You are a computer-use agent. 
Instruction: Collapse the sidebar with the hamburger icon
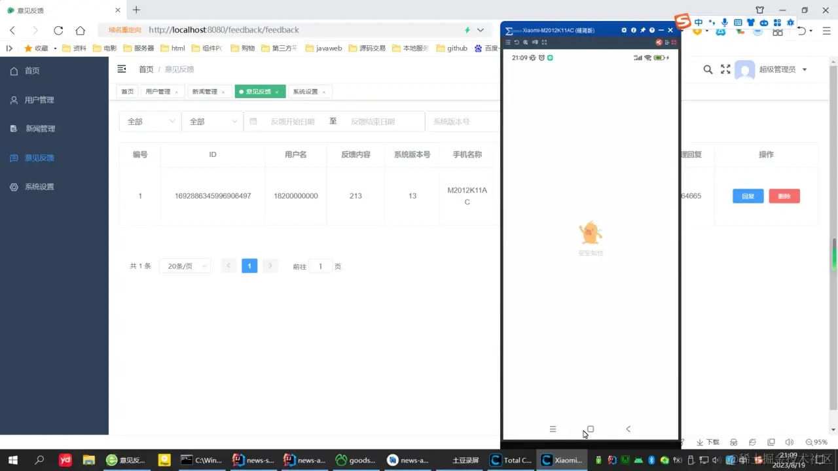121,69
